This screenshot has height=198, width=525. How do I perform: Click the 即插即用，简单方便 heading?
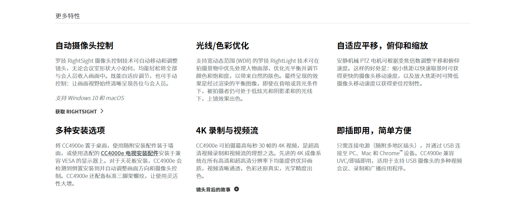[374, 130]
